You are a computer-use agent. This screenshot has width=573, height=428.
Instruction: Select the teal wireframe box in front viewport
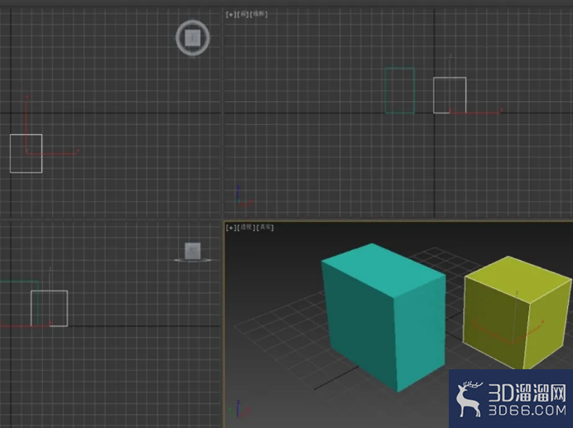(400, 90)
